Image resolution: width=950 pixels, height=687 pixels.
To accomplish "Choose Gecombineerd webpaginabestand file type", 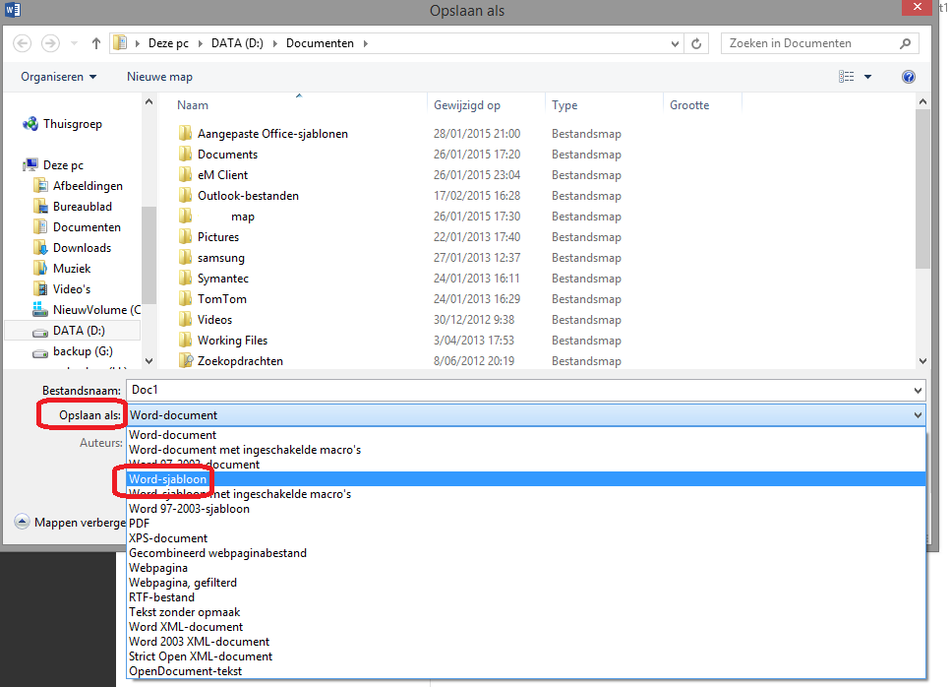I will coord(526,553).
